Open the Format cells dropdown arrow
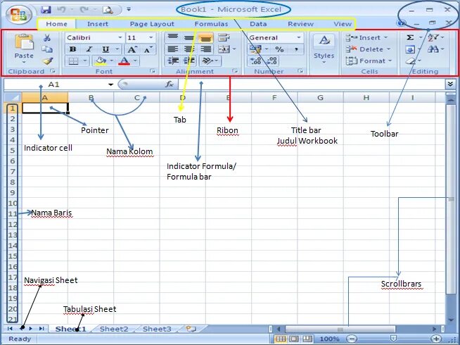460x345 pixels. [x=390, y=61]
